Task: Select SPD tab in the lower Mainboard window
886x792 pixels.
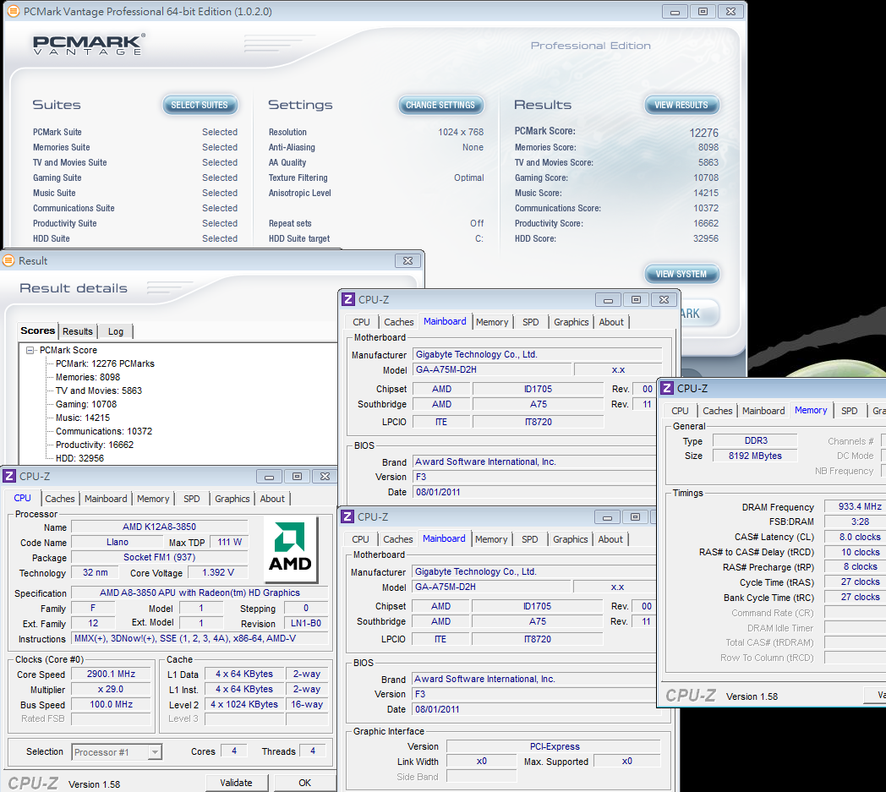Action: pyautogui.click(x=530, y=539)
